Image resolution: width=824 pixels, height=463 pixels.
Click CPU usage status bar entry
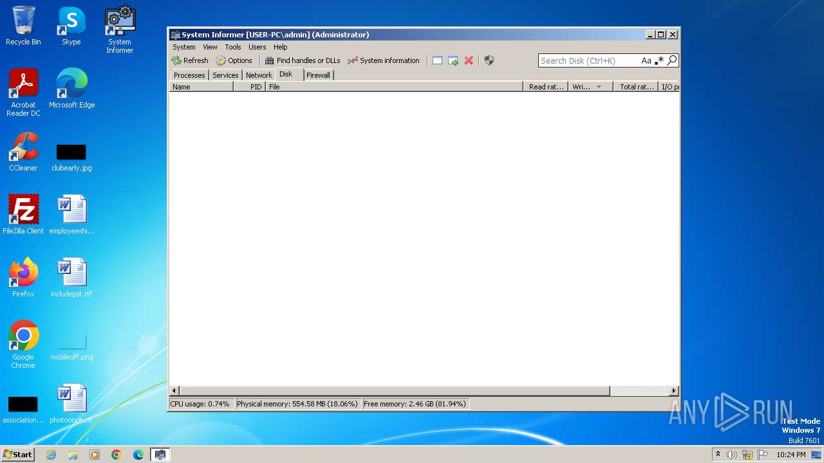click(200, 404)
